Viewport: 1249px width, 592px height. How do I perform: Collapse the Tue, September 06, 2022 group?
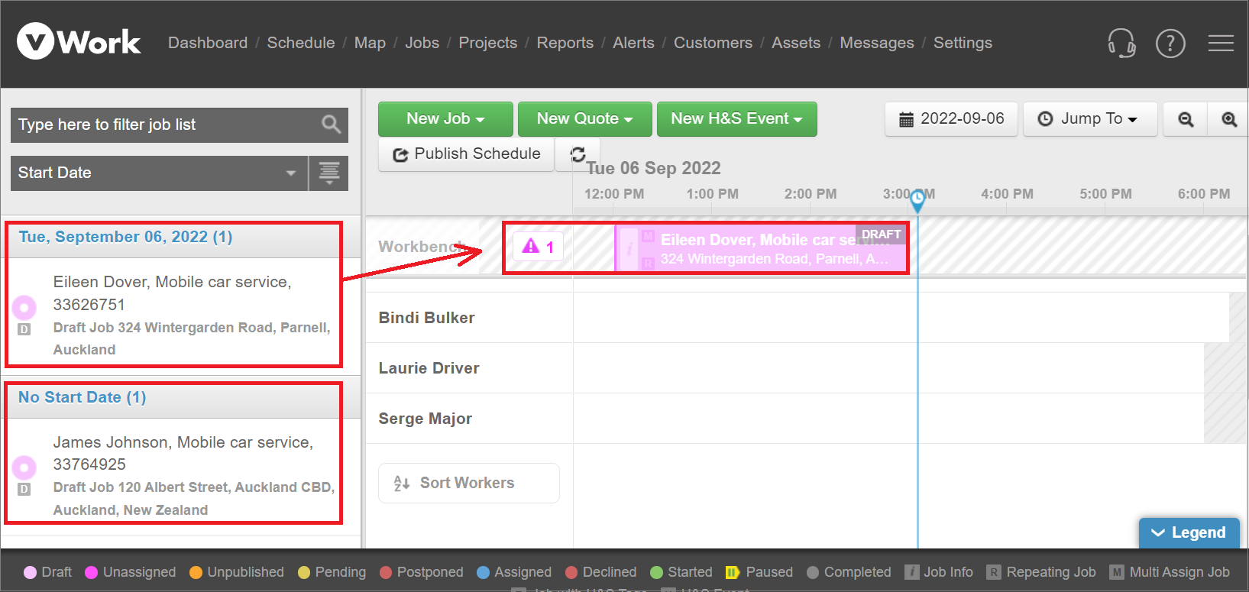click(125, 237)
